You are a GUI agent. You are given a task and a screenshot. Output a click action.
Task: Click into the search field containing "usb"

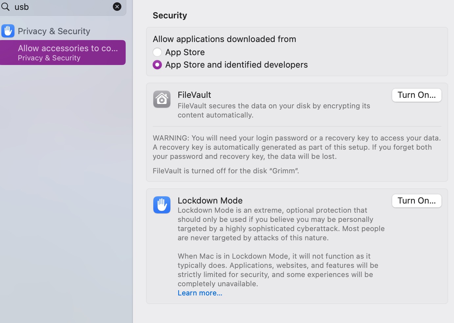click(59, 7)
